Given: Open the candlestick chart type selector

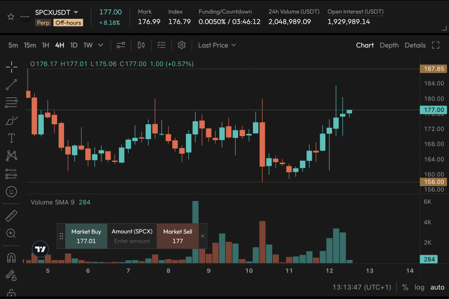Looking at the screenshot, I should click(x=141, y=45).
